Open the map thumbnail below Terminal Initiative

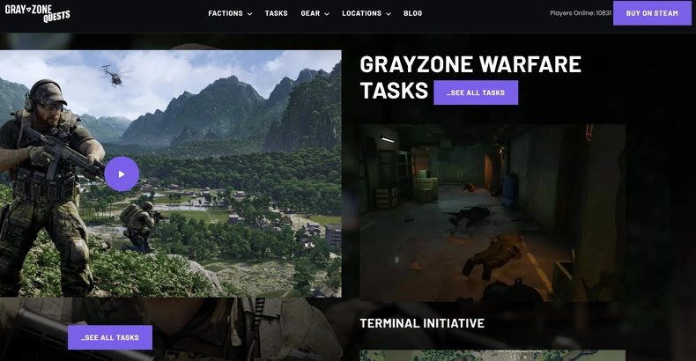coord(492,355)
